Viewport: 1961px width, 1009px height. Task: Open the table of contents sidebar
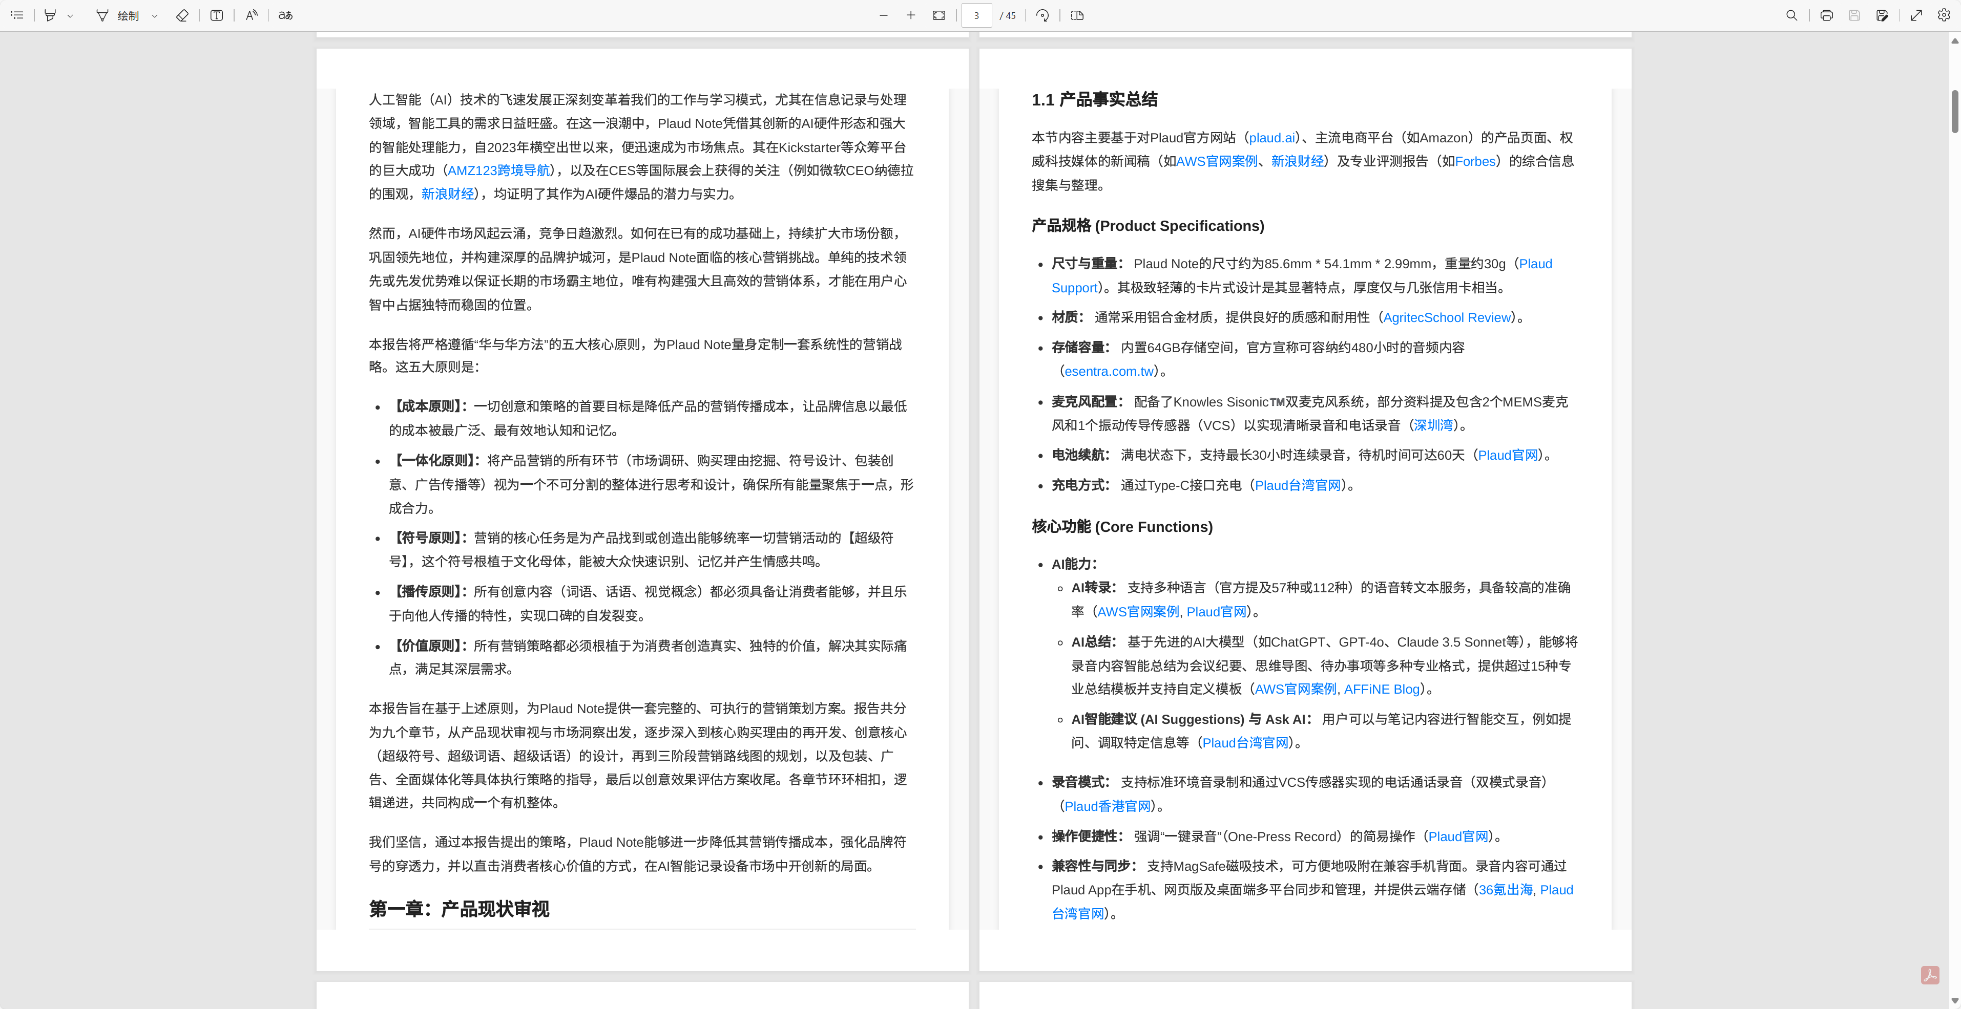17,15
